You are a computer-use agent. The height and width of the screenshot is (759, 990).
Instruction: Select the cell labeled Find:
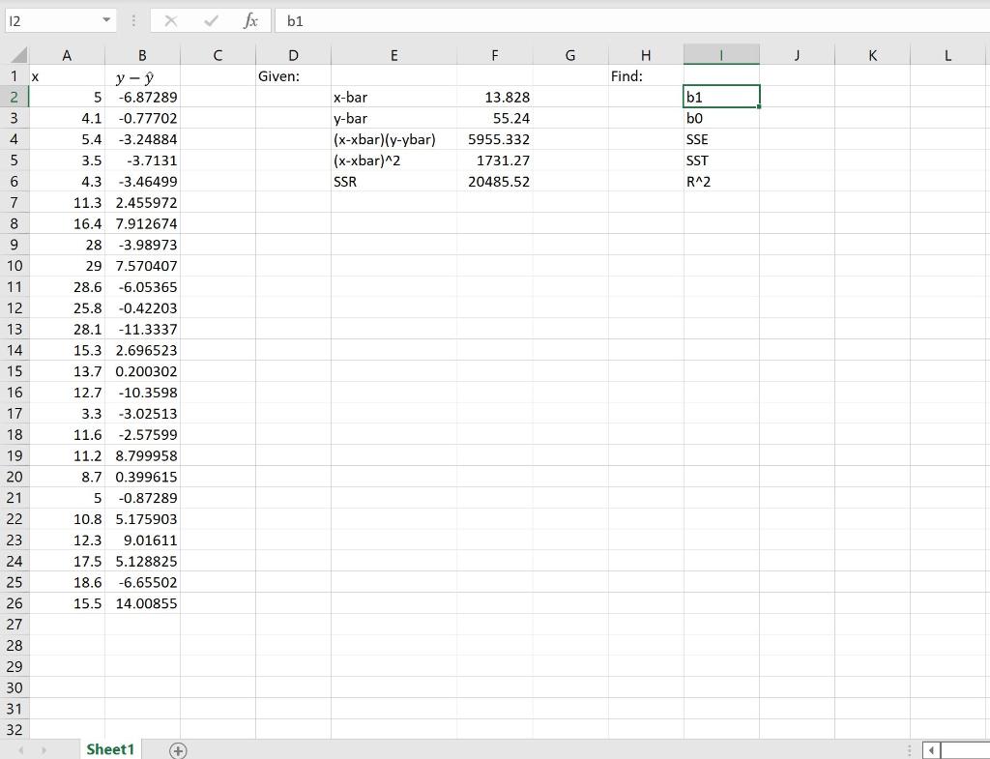646,75
